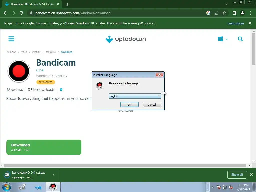
Task: Open Learn more link in update banner
Action: (x=236, y=23)
